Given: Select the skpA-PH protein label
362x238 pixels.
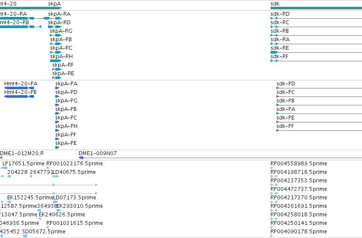Looking at the screenshot, I should coord(66,126).
